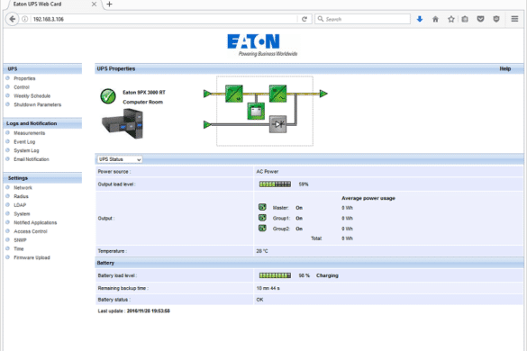Open Firmware Upload settings
This screenshot has width=527, height=351.
pyautogui.click(x=32, y=257)
